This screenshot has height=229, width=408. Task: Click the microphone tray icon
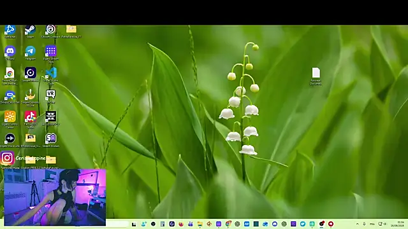click(x=364, y=224)
